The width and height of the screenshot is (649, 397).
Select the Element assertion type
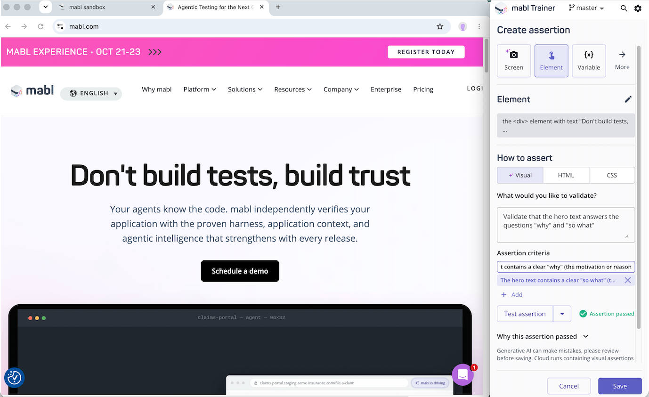551,61
